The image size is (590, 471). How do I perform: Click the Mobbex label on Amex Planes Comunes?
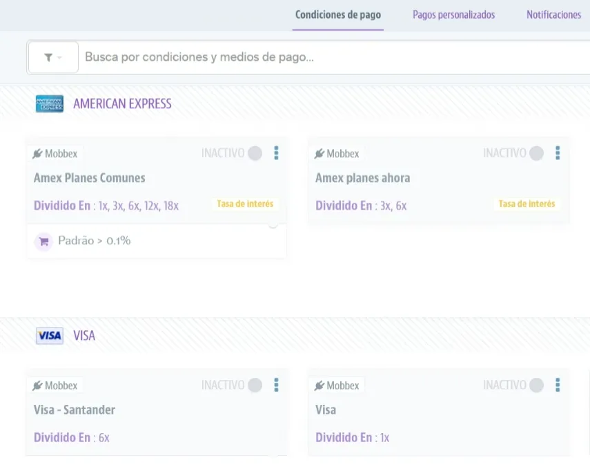pos(61,154)
